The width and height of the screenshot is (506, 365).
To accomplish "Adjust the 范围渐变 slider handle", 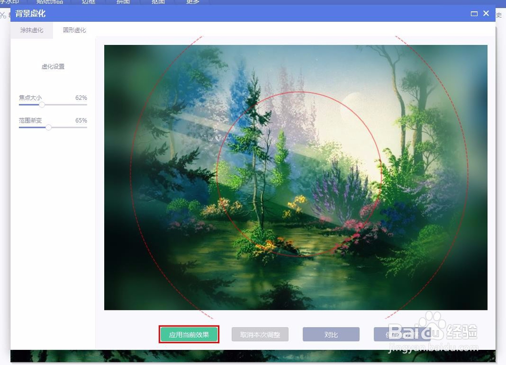I will pyautogui.click(x=49, y=127).
